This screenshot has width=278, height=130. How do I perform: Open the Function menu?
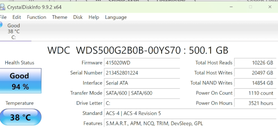pos(37,17)
